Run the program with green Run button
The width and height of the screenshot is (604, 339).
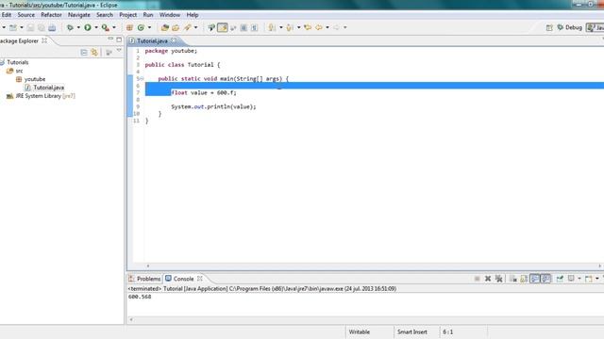point(88,27)
